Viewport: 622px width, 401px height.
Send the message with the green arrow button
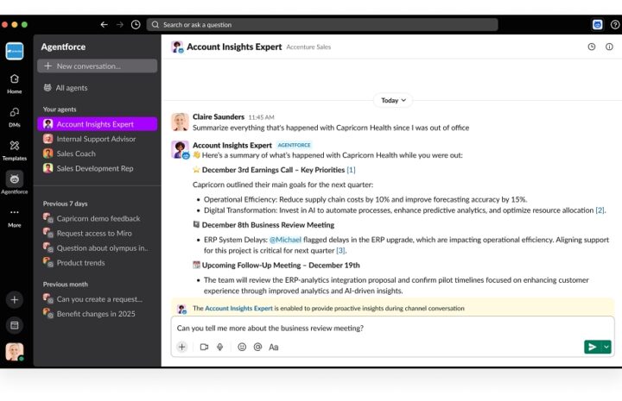click(593, 347)
